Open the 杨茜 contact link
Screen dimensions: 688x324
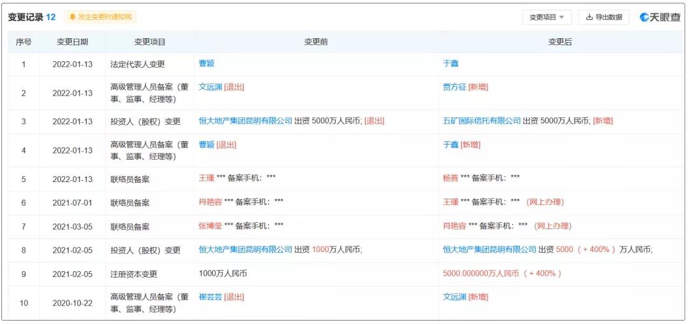pos(450,178)
